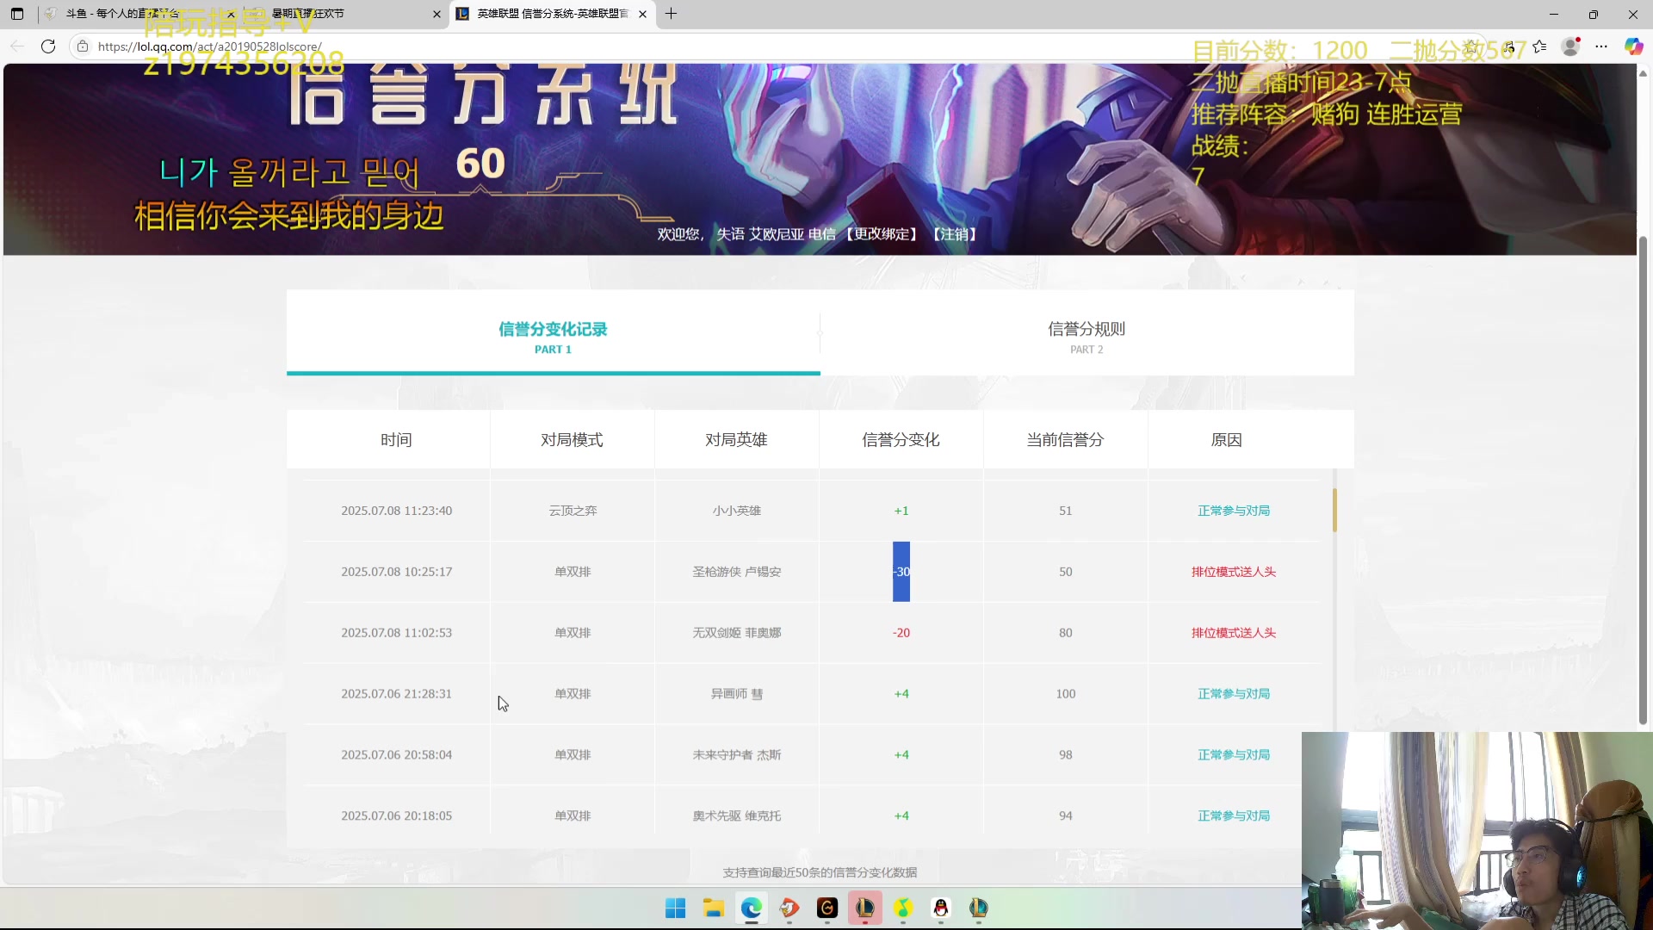Click 正常参与对局 in the 11:23:40 row
1653x930 pixels.
point(1234,511)
